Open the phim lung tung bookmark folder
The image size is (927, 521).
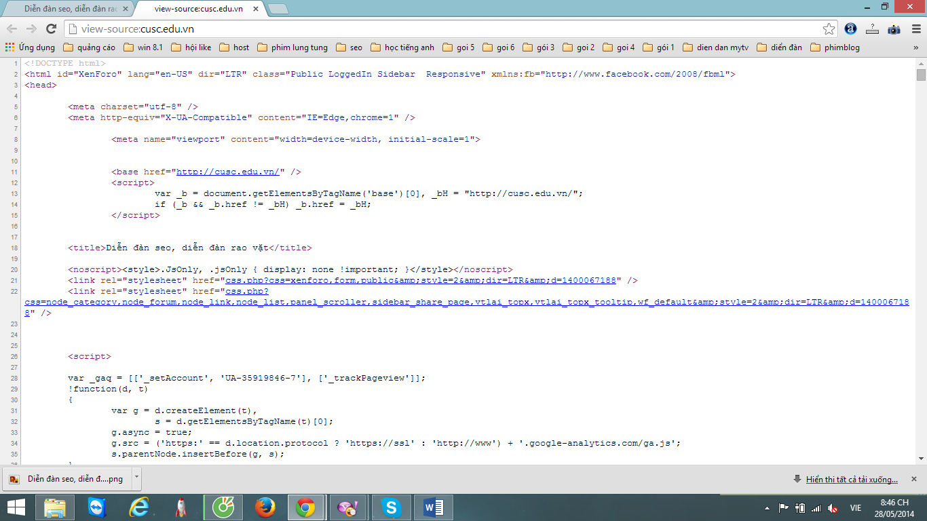click(292, 47)
